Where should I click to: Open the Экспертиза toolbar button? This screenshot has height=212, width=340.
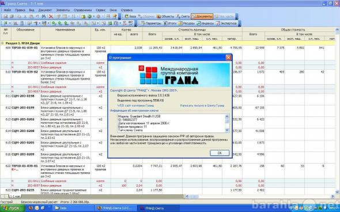[226, 23]
